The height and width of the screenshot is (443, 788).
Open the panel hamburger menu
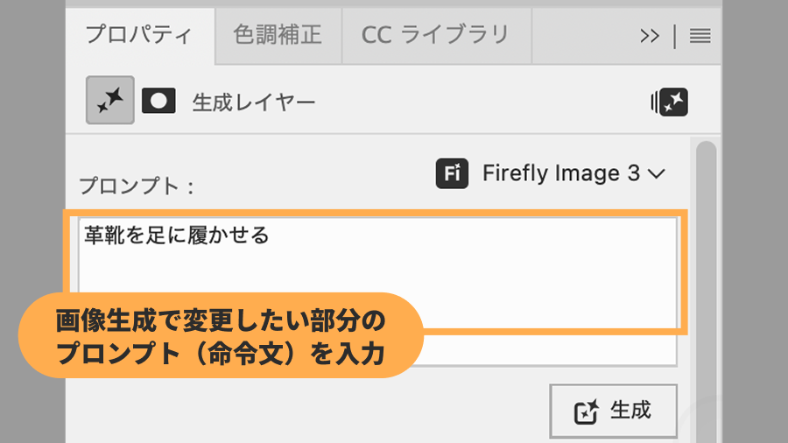(700, 36)
